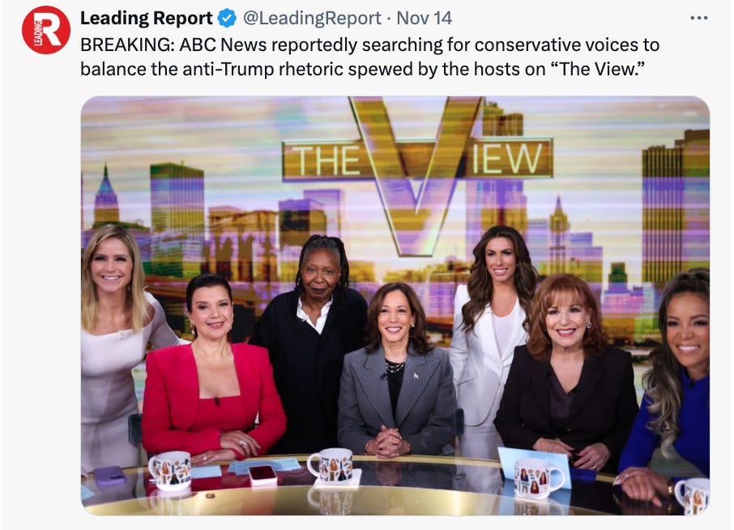Select the BREAKING tweet text body

tap(369, 57)
